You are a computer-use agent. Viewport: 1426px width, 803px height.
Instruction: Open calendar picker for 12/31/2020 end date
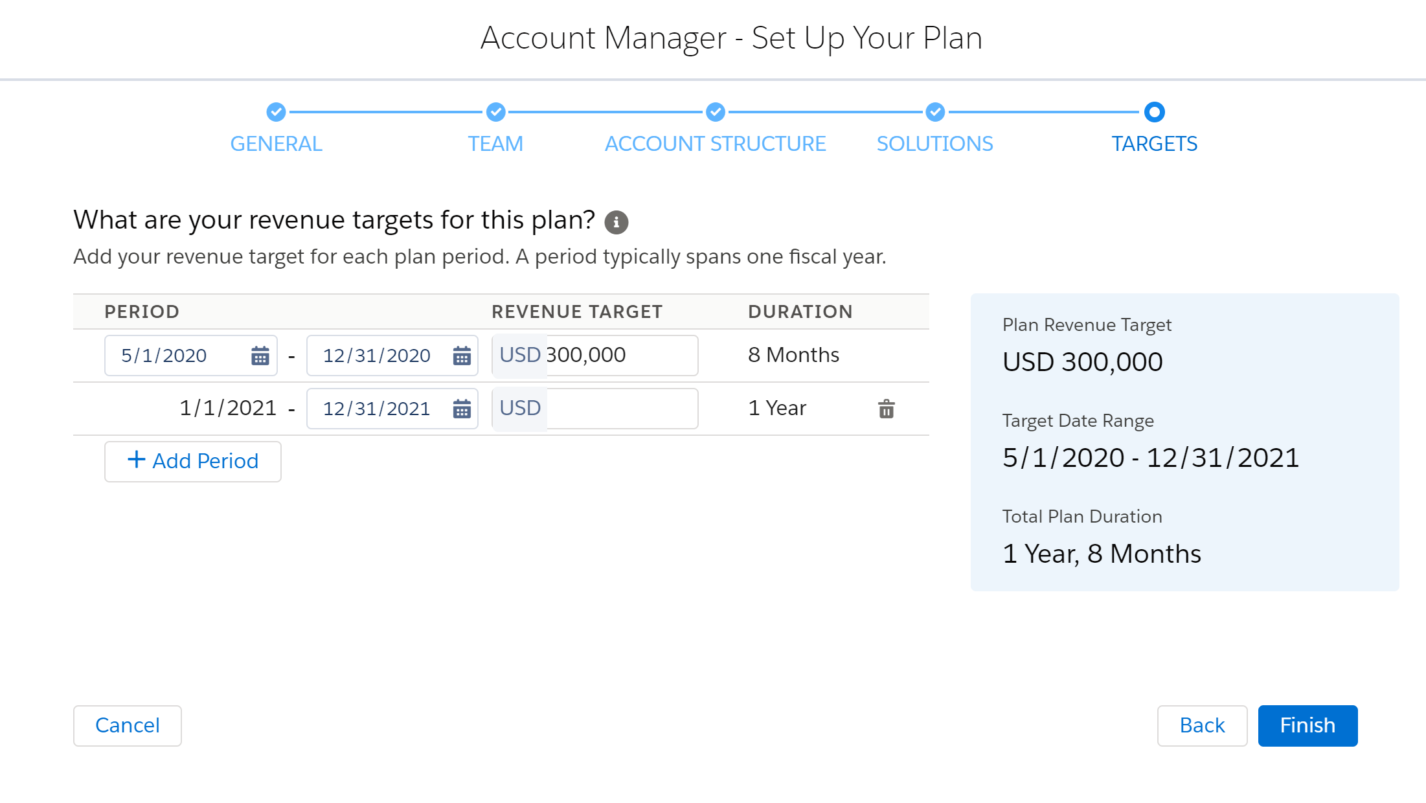462,356
